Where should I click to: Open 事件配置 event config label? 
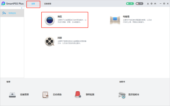[90, 95]
